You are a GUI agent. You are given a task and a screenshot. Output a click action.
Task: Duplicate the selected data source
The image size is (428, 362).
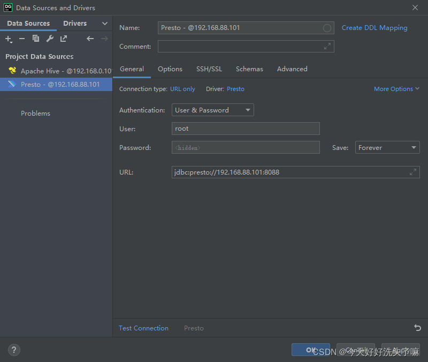36,39
